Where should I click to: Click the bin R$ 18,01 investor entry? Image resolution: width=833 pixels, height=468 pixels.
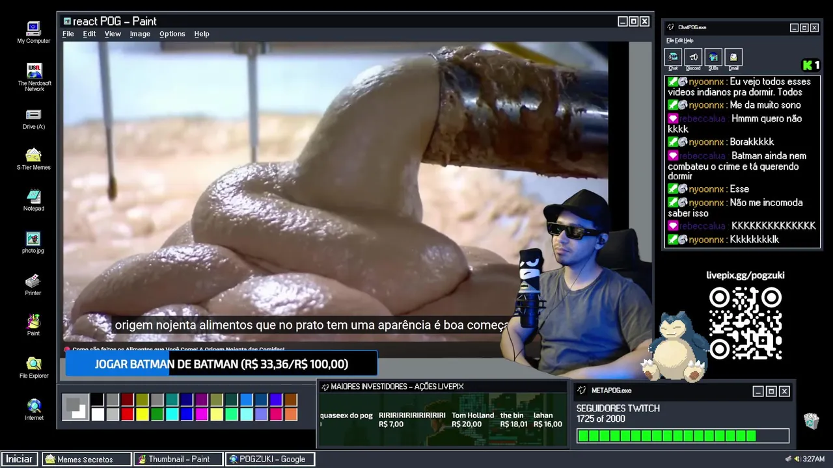click(513, 420)
